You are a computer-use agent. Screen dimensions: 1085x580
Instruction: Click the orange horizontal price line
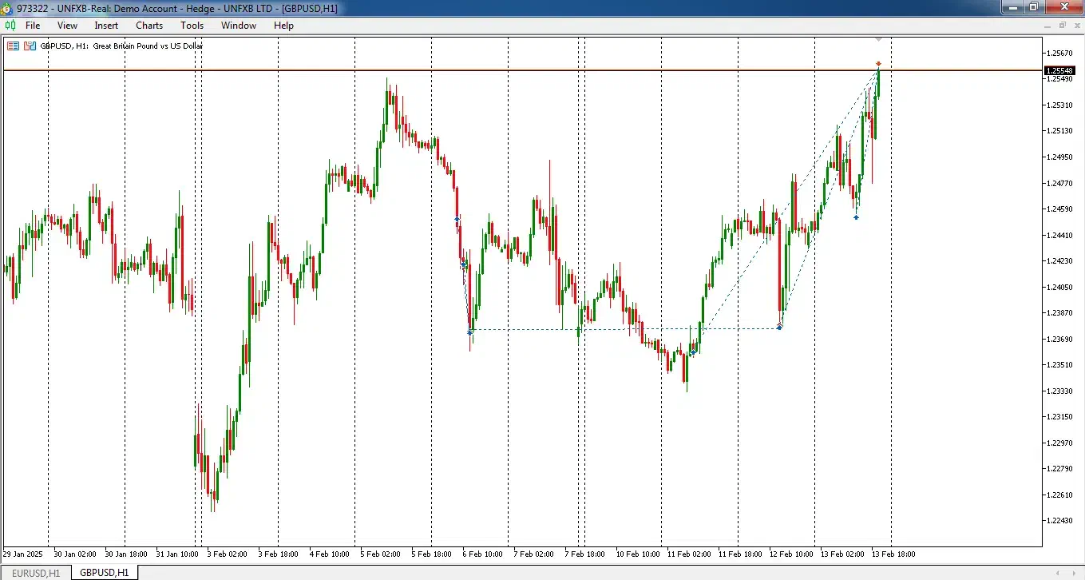point(479,71)
